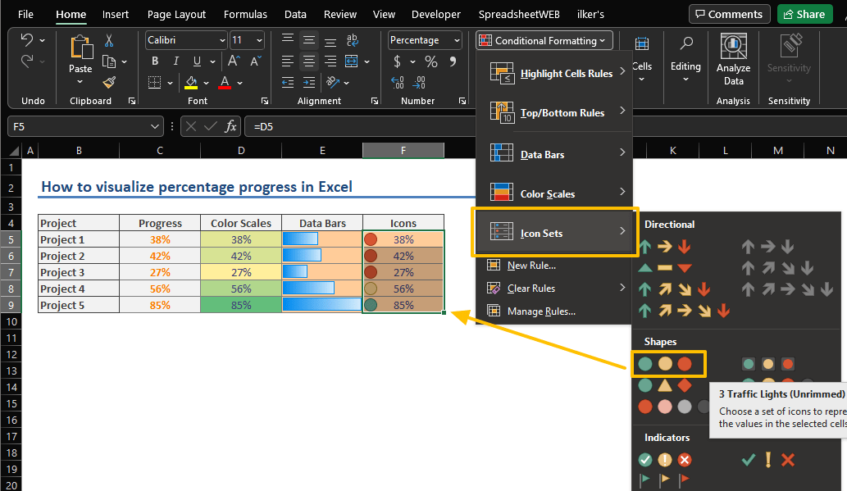The height and width of the screenshot is (491, 847).
Task: Choose 3 Symbols Uncircled indicator set
Action: pyautogui.click(x=768, y=460)
